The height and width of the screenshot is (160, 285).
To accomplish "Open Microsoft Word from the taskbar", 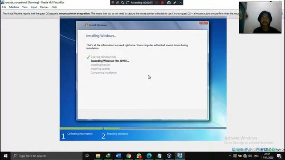I will (118, 156).
